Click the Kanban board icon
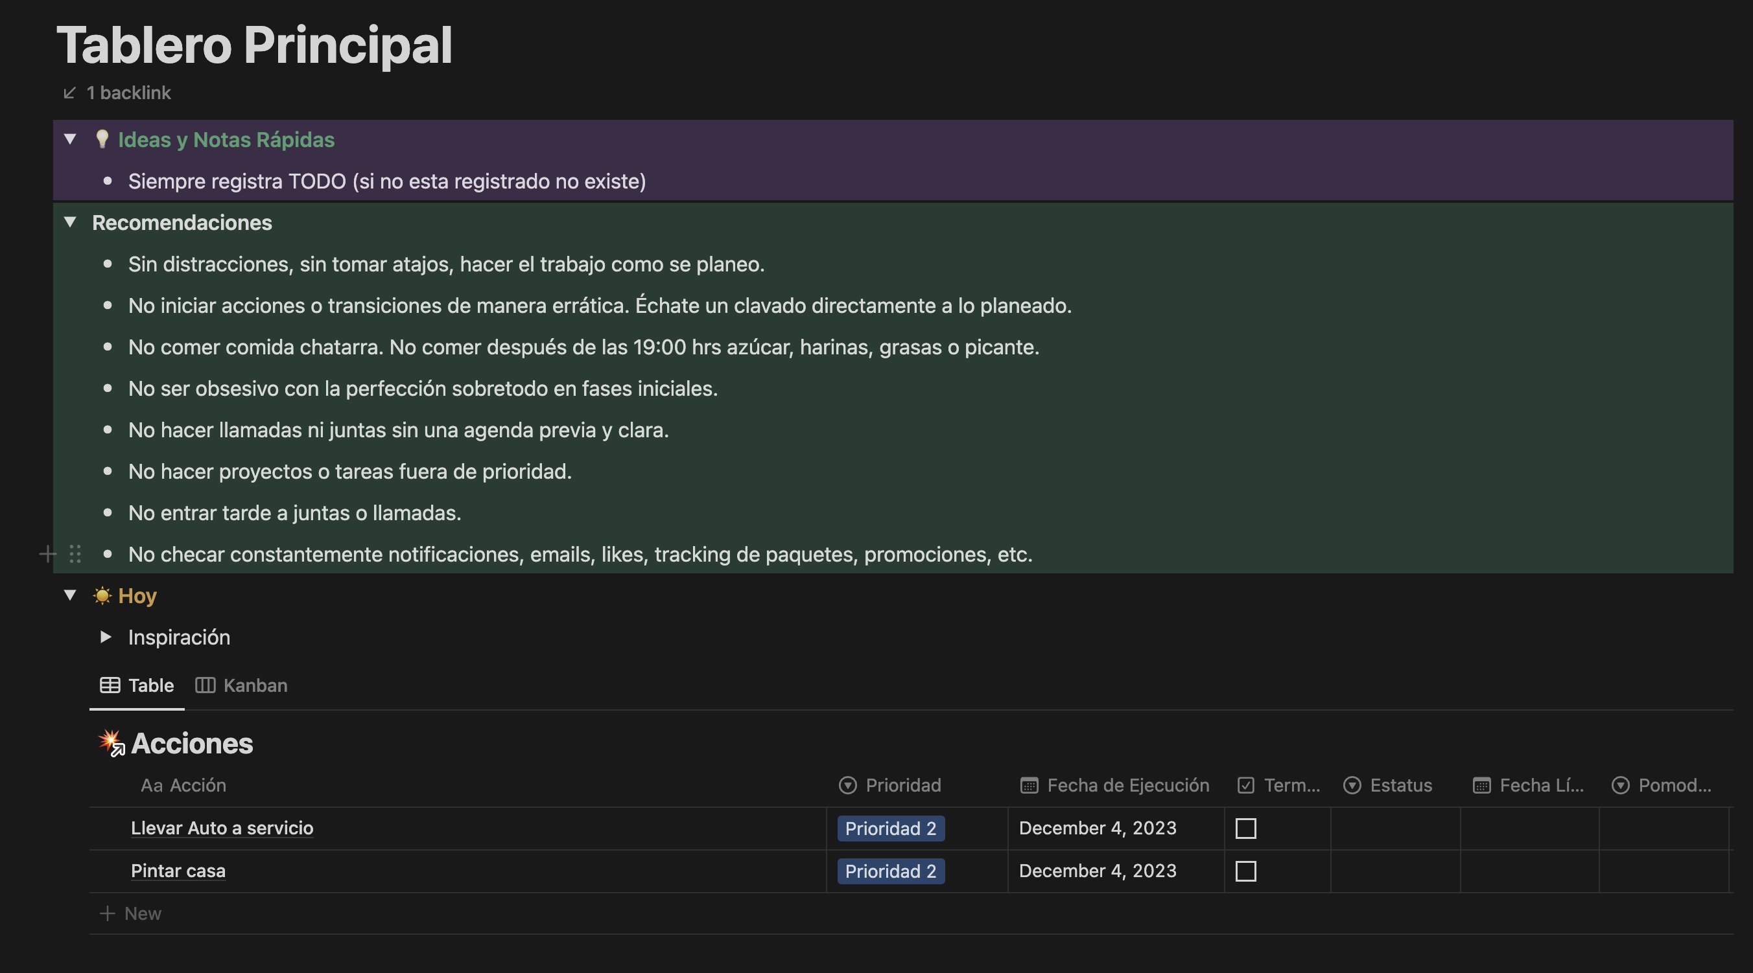This screenshot has width=1753, height=973. click(x=205, y=685)
